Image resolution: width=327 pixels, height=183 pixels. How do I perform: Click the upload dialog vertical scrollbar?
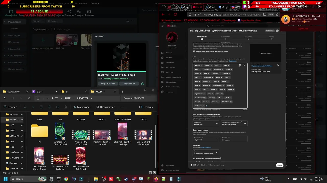coord(285,127)
